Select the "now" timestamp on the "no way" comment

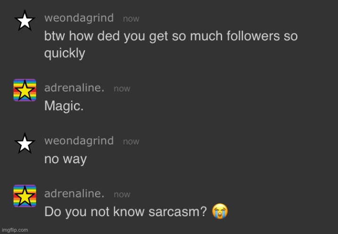(131, 141)
